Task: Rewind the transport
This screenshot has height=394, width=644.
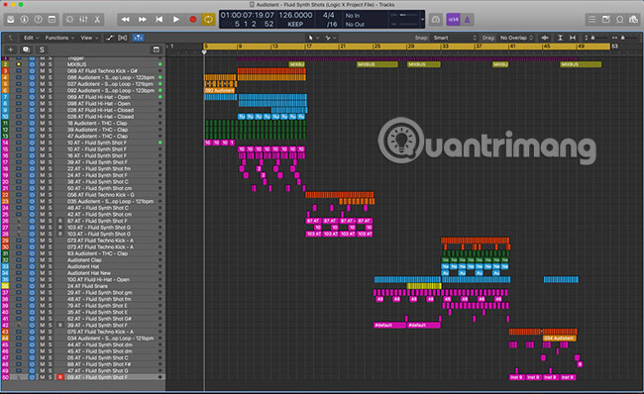Action: (x=125, y=19)
